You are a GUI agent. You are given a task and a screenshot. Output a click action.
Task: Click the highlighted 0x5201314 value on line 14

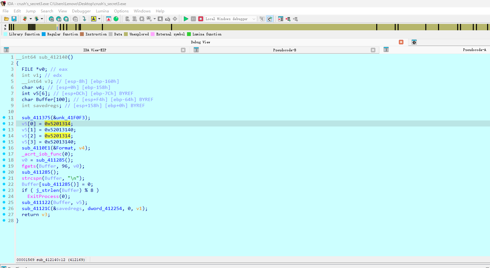pos(57,136)
